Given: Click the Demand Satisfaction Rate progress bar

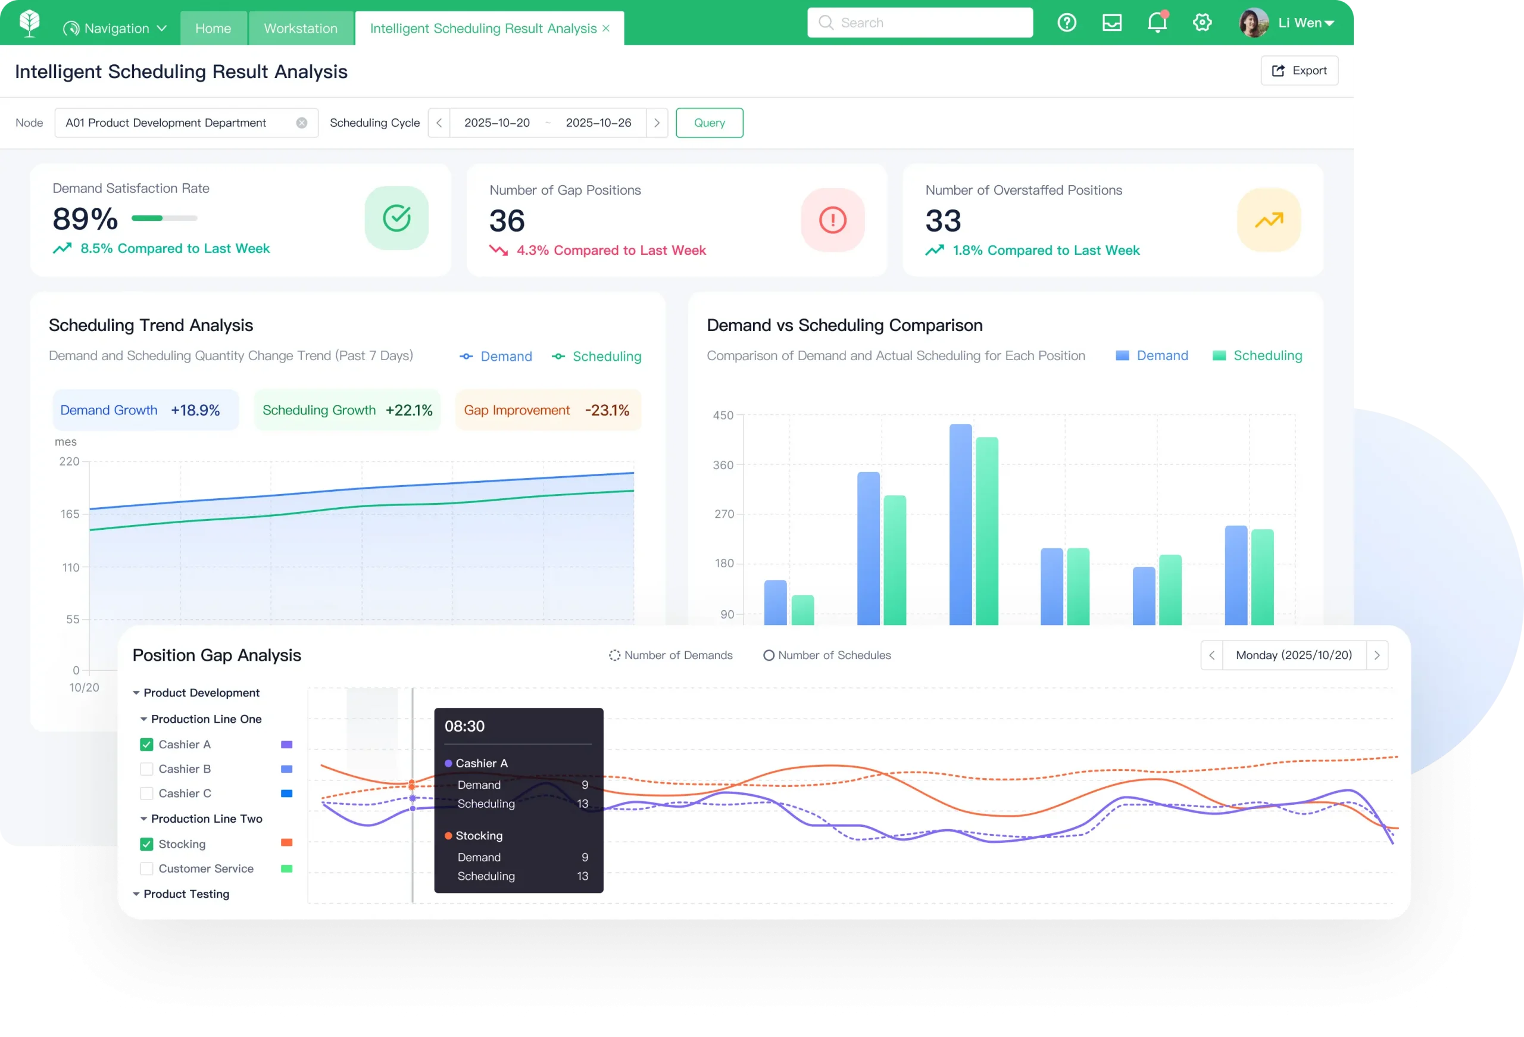Looking at the screenshot, I should click(x=164, y=218).
